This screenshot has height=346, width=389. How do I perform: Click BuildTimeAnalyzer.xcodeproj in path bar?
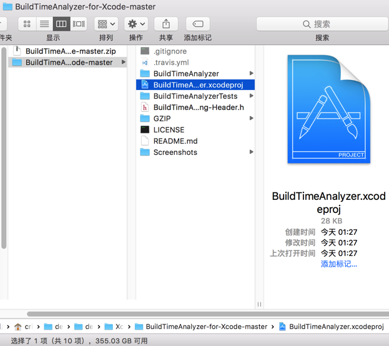(x=332, y=327)
